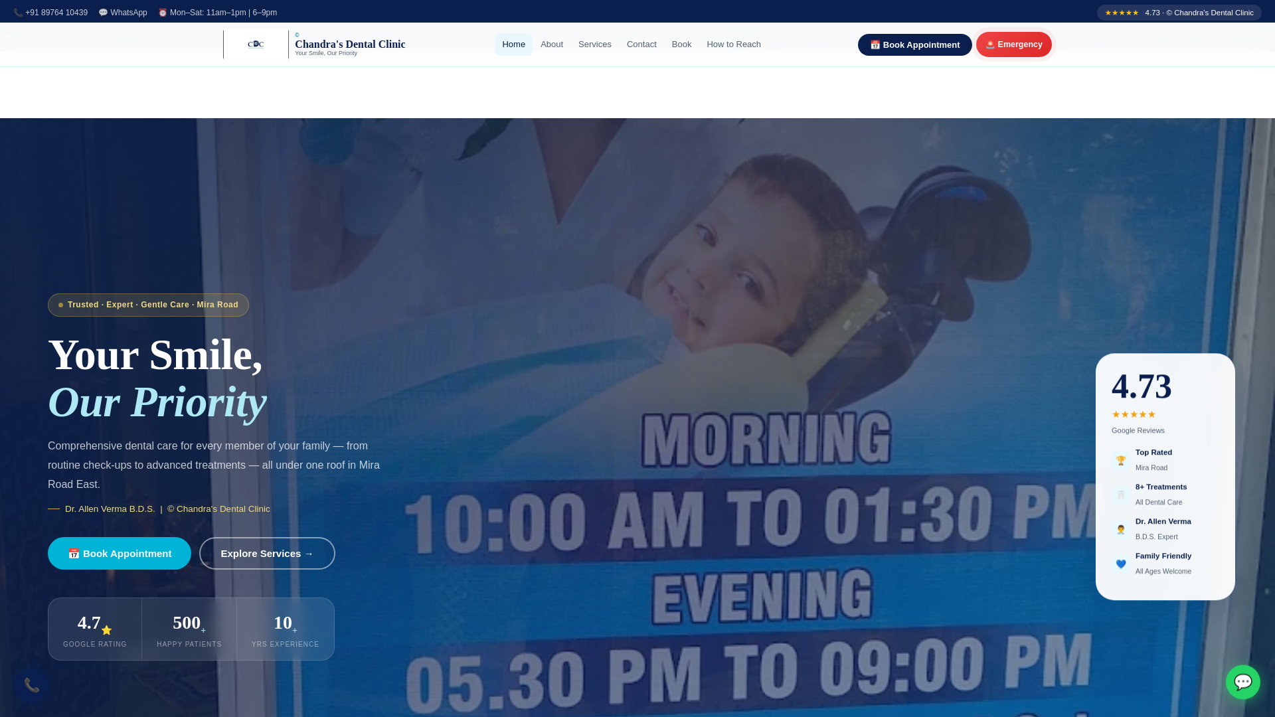This screenshot has width=1275, height=717.
Task: Open the Book nav item
Action: [x=681, y=44]
